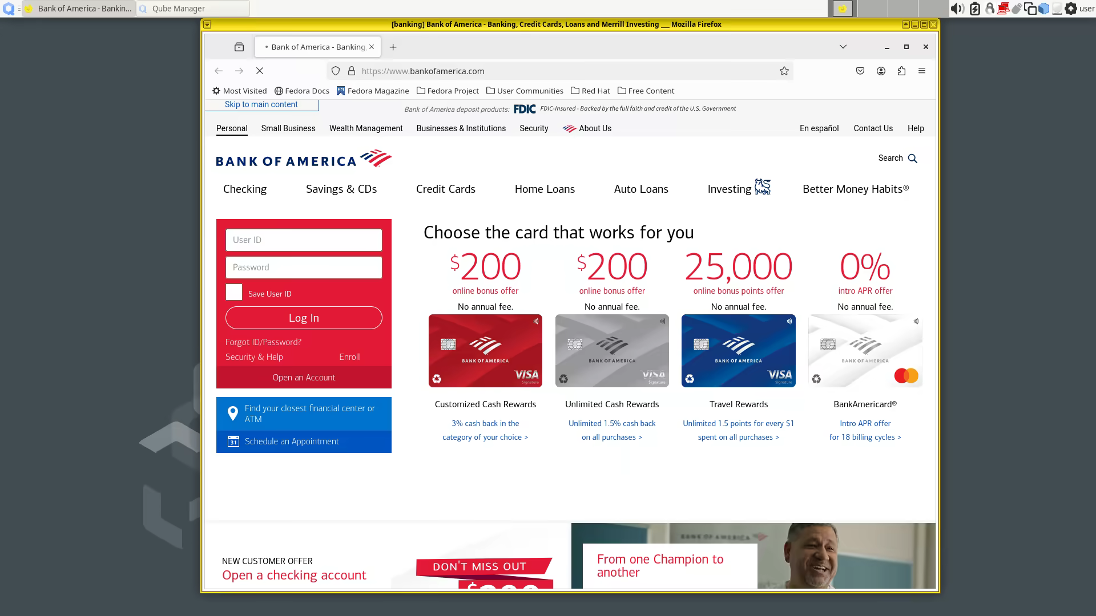This screenshot has height=616, width=1096.
Task: Click the Bank of America logo
Action: pos(304,159)
